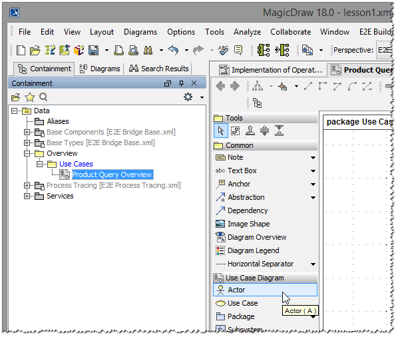This screenshot has width=400, height=339.
Task: Toggle the Containment panel floating state
Action: coord(168,83)
